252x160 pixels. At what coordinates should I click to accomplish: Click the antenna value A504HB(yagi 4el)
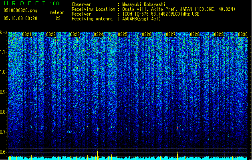tap(141, 19)
